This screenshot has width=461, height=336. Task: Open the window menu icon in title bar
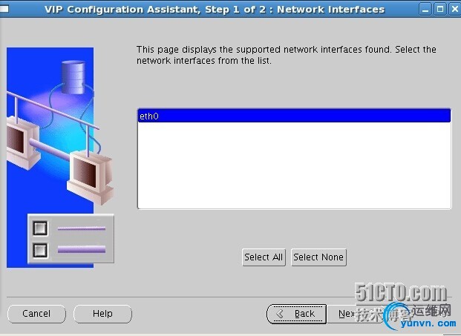click(4, 10)
